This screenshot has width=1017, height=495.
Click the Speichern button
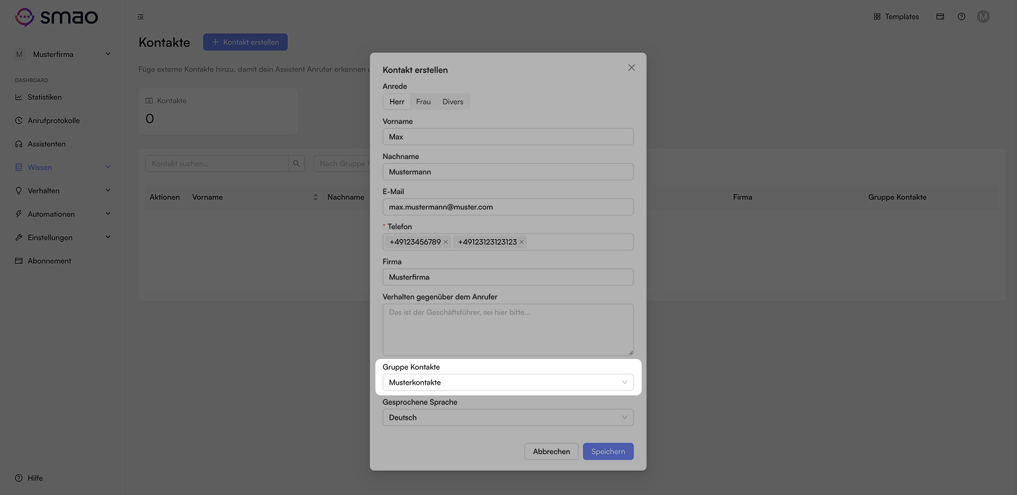[x=608, y=451]
